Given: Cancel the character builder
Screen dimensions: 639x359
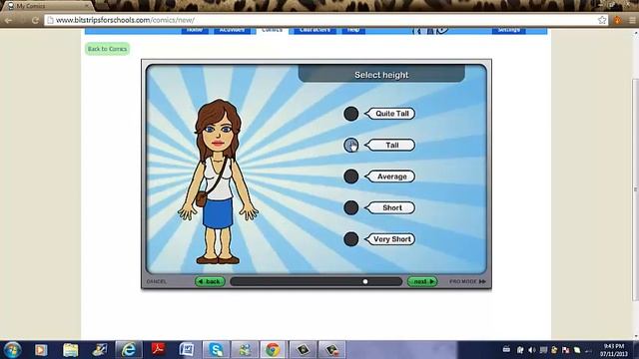Looking at the screenshot, I should 157,281.
